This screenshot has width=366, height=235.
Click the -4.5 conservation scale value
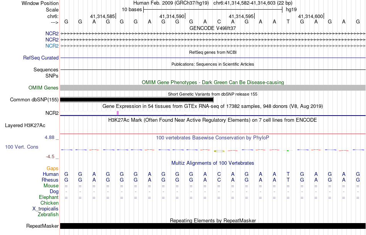(50, 157)
